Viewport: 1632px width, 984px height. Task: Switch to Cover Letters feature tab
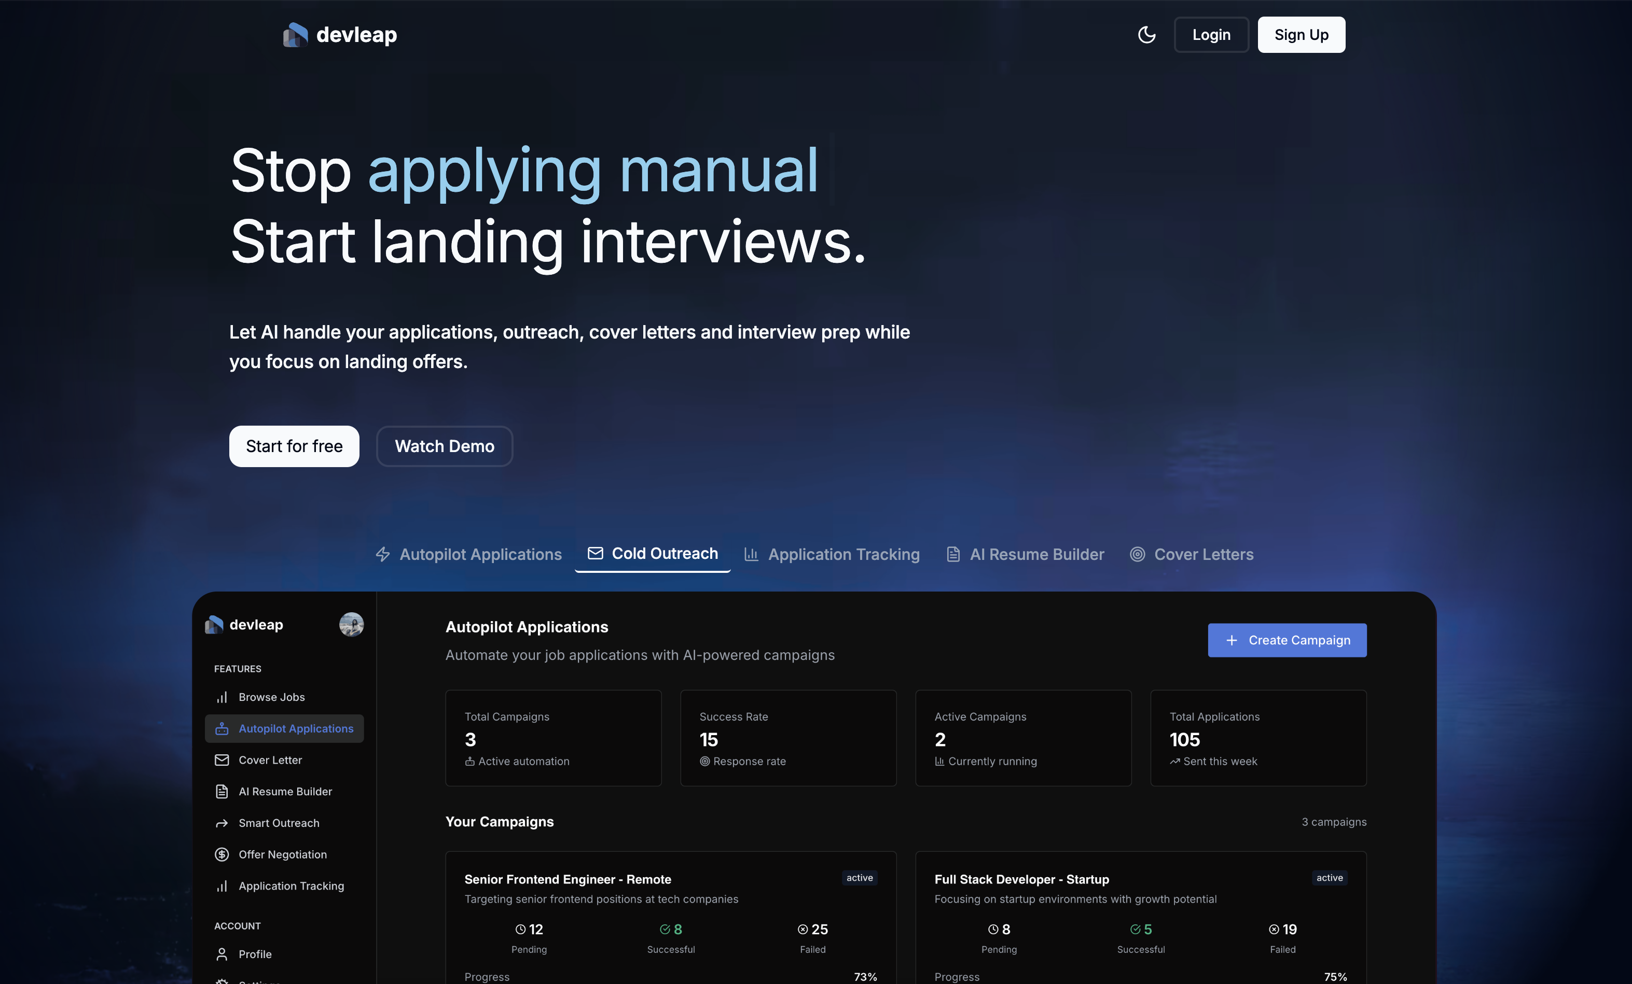tap(1192, 555)
